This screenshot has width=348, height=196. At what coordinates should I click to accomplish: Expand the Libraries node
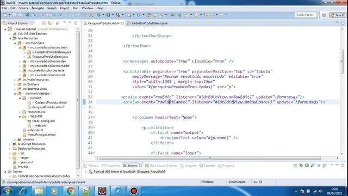pos(15,139)
